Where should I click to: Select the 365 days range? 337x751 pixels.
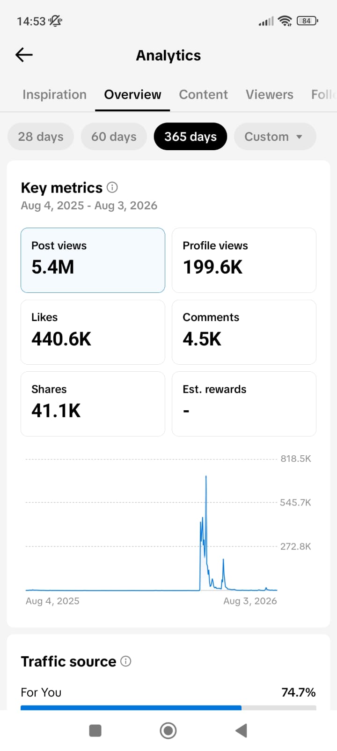click(x=190, y=137)
